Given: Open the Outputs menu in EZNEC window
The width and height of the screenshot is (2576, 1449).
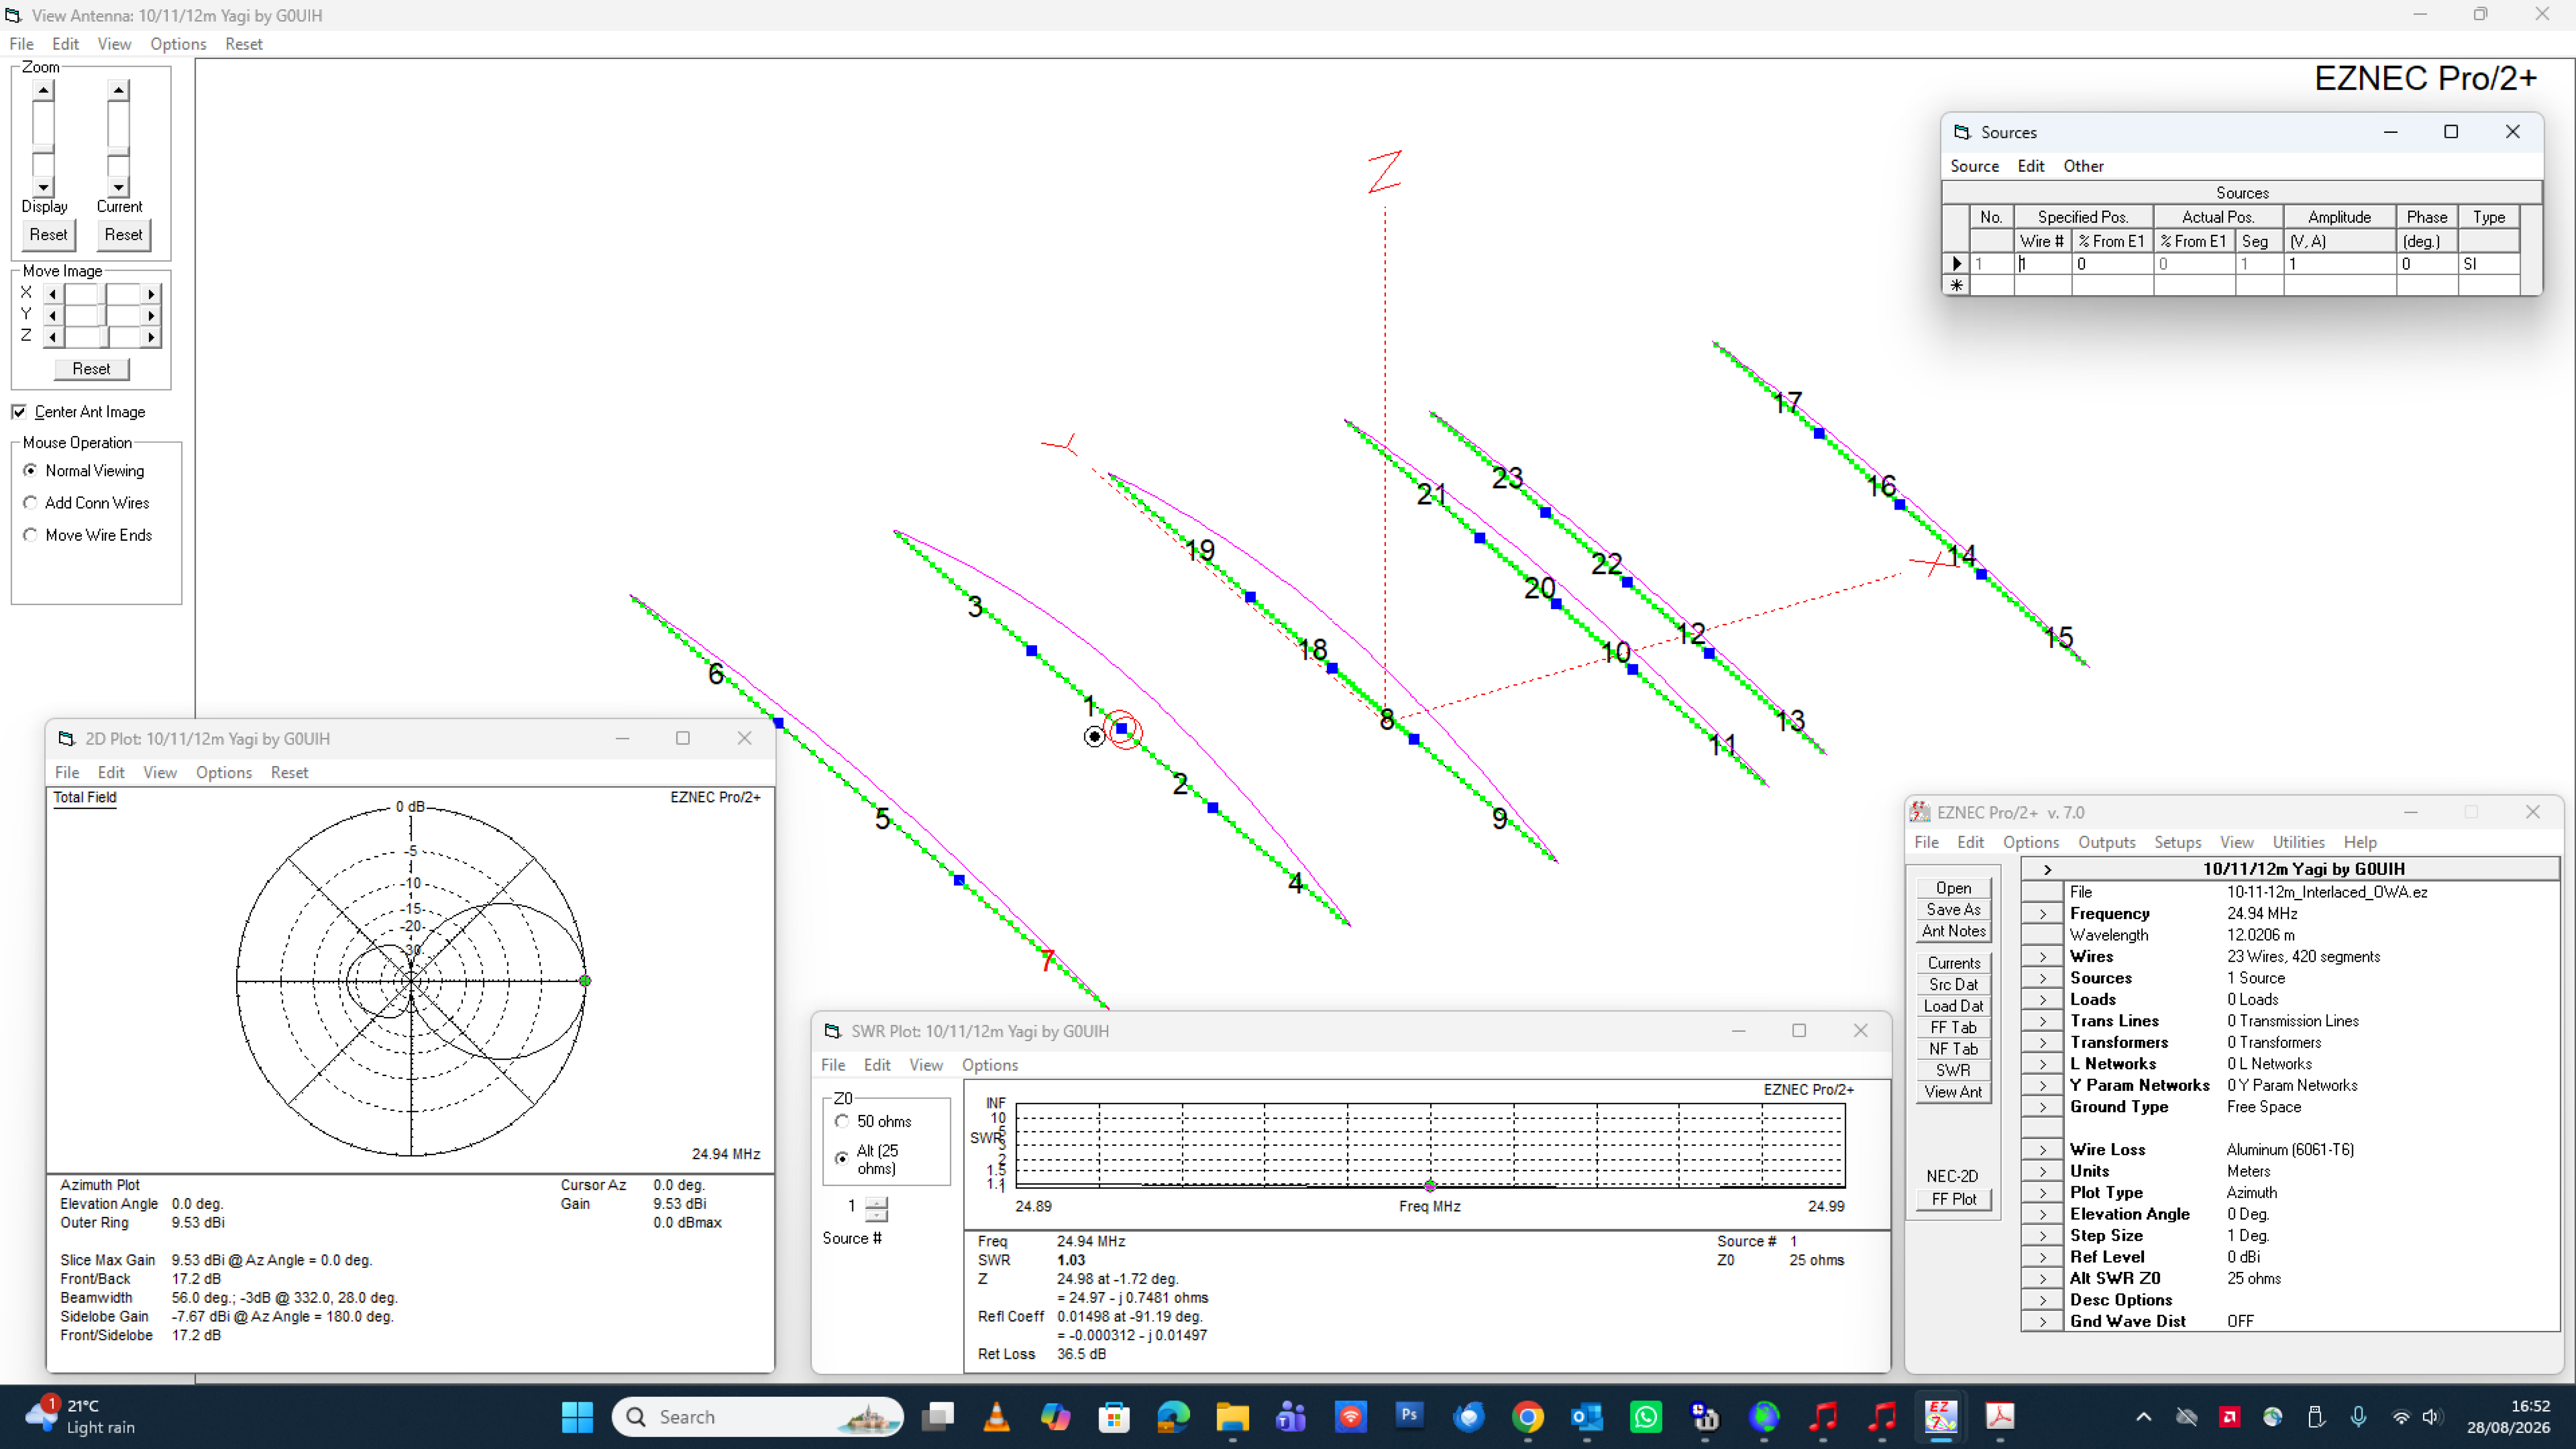Looking at the screenshot, I should (x=2106, y=842).
